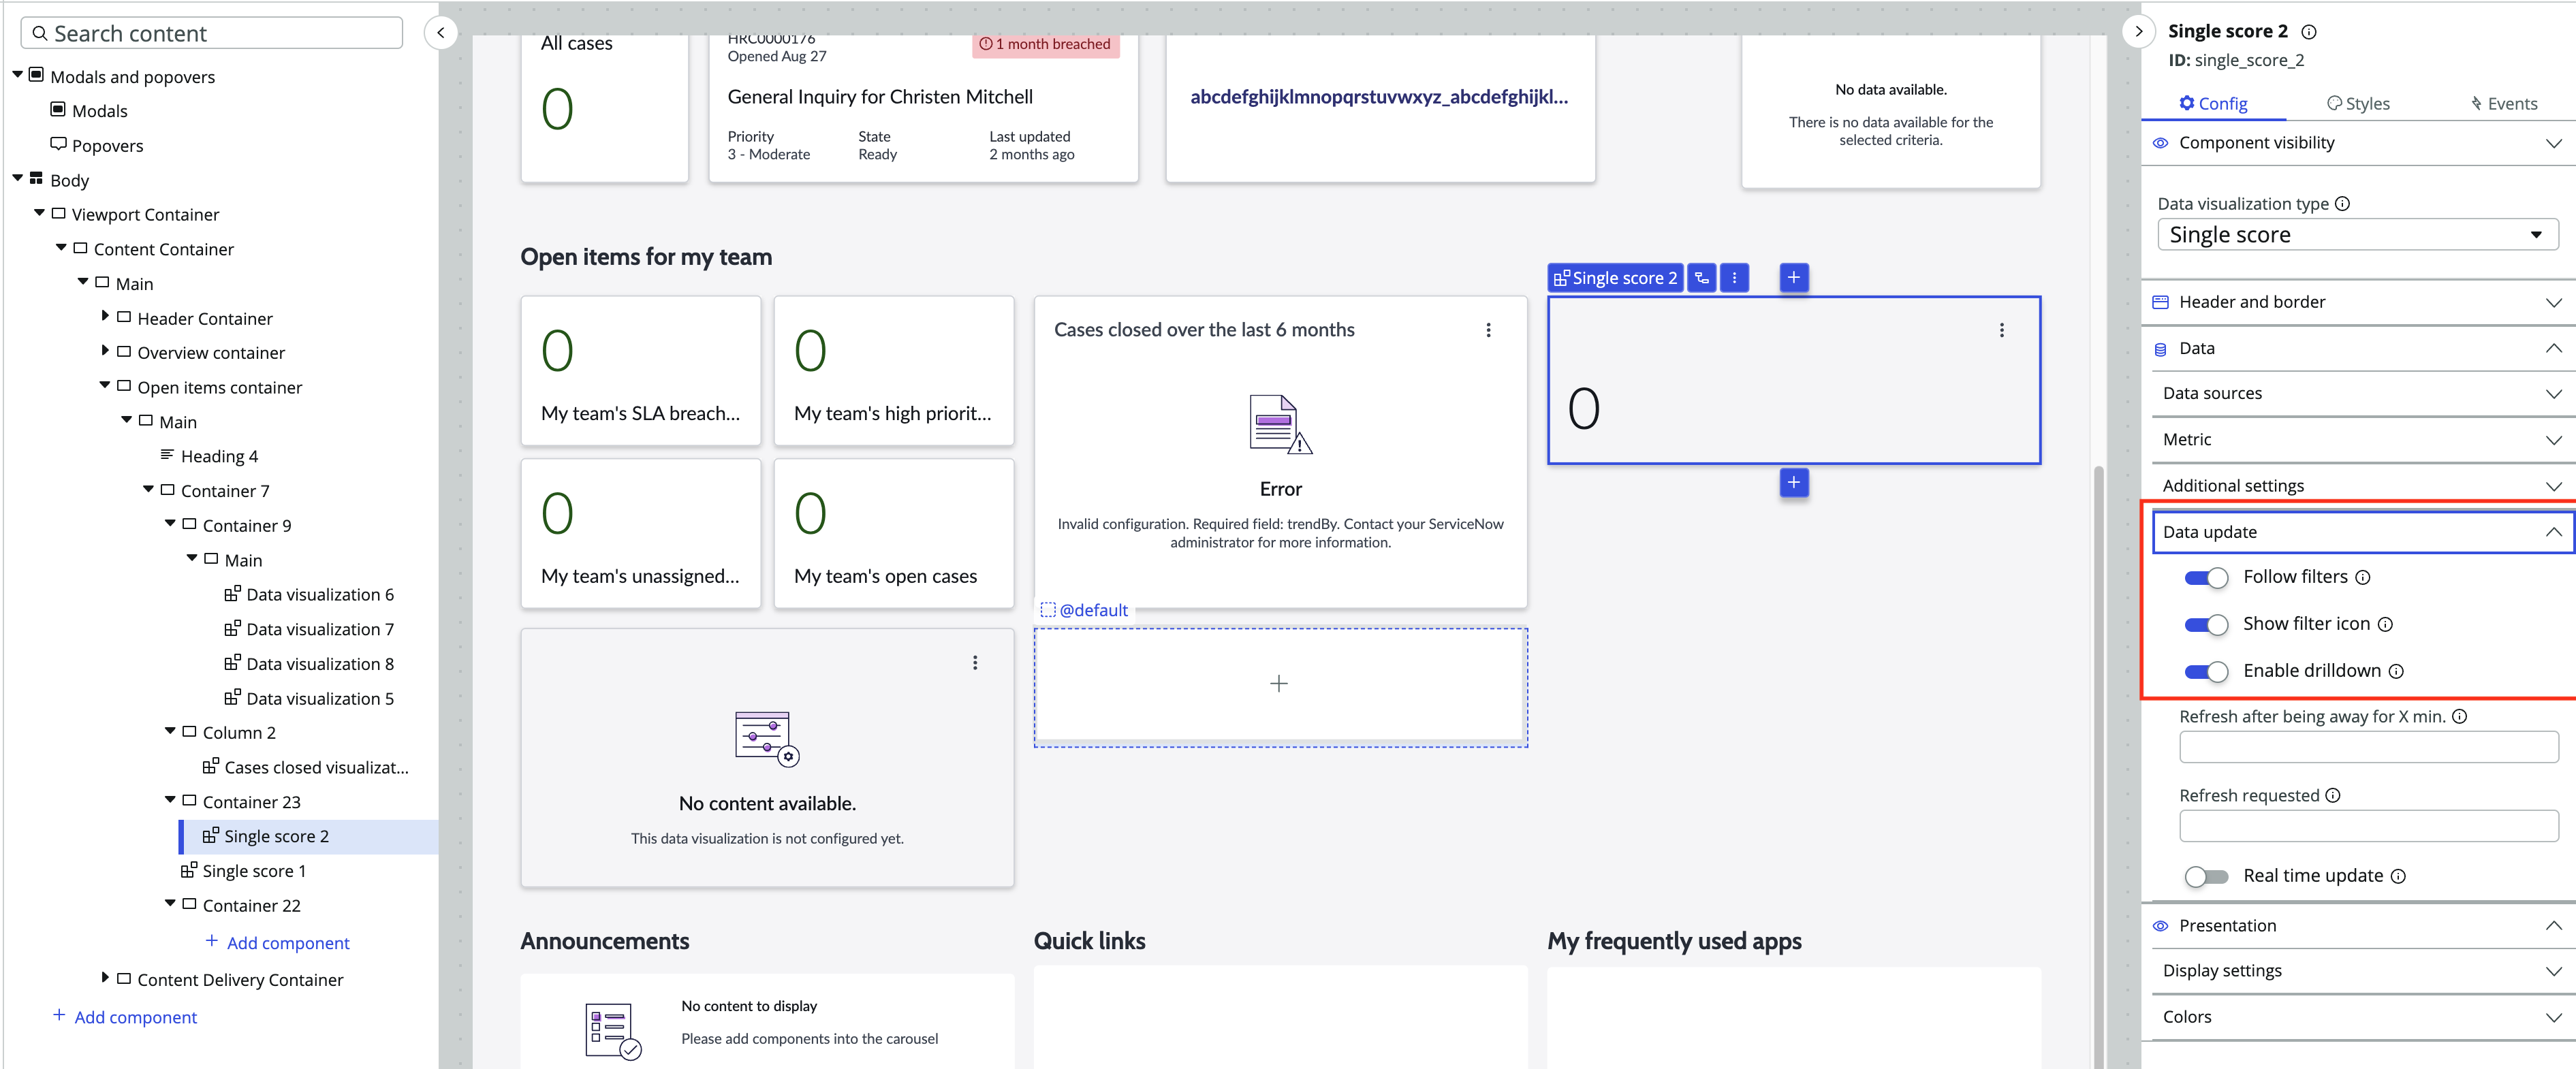Screen dimensions: 2576x1069
Task: Switch to the Events tab
Action: click(x=2504, y=104)
